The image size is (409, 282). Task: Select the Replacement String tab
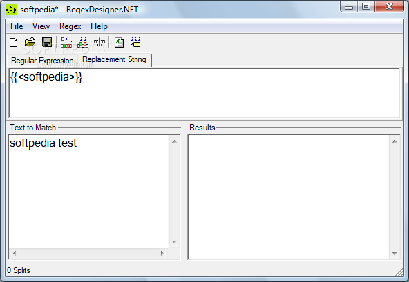[114, 59]
